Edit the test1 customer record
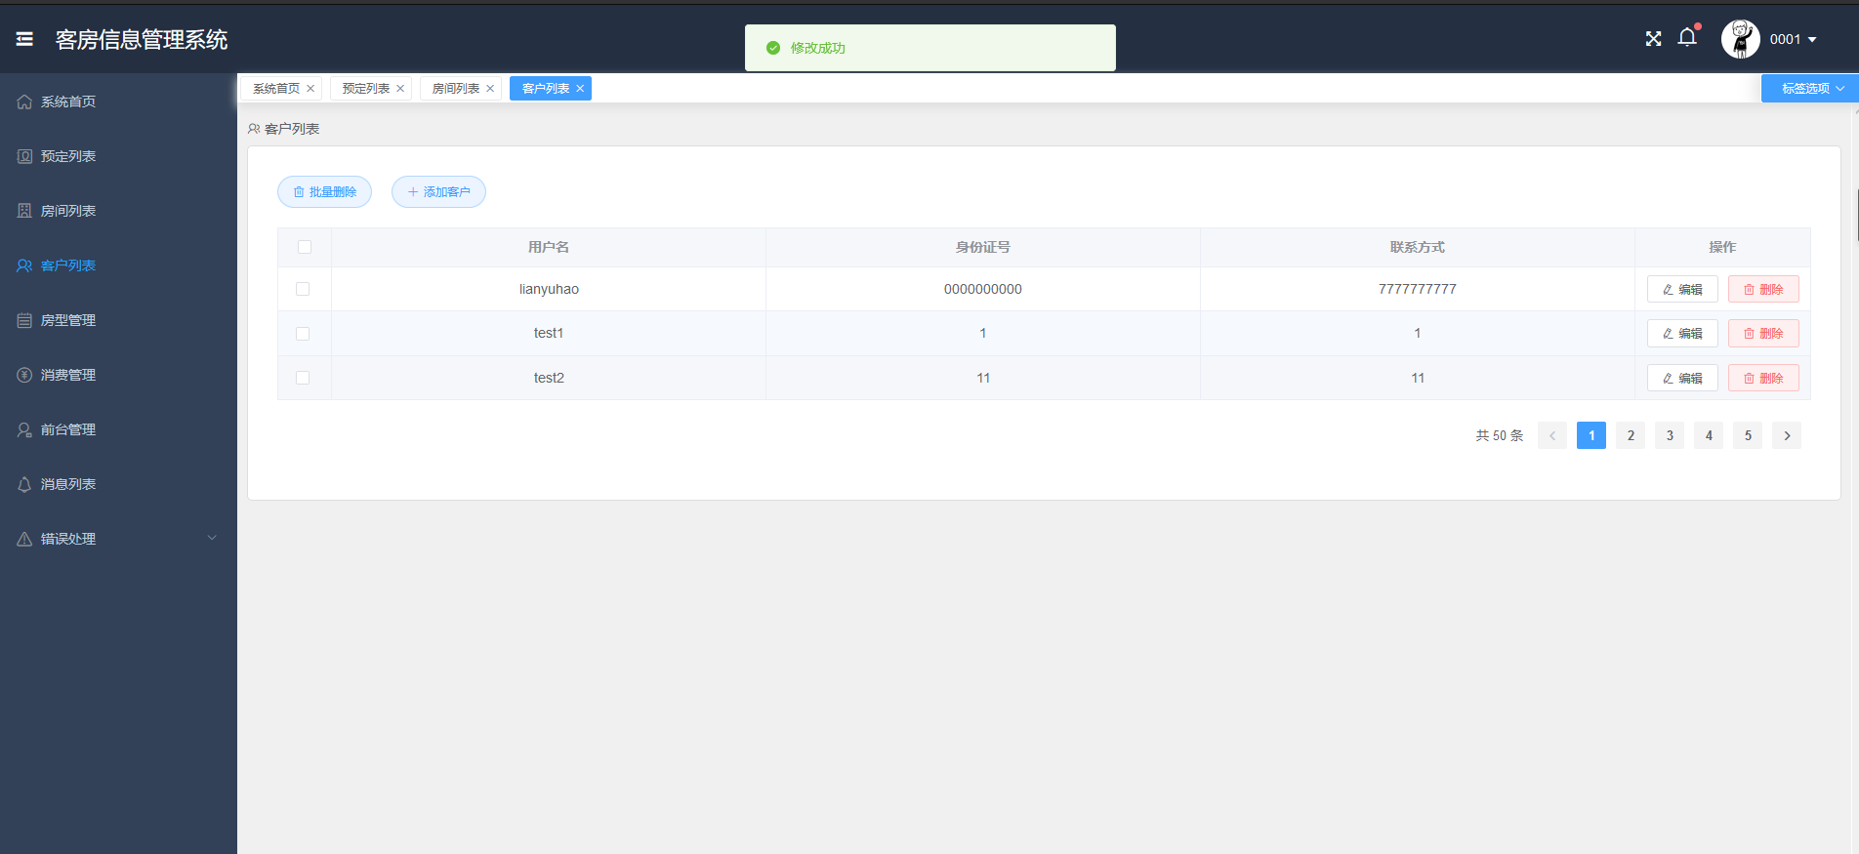Screen dimensions: 1859x854 tap(1682, 334)
